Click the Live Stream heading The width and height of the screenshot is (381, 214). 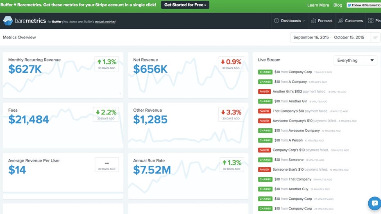click(x=269, y=60)
